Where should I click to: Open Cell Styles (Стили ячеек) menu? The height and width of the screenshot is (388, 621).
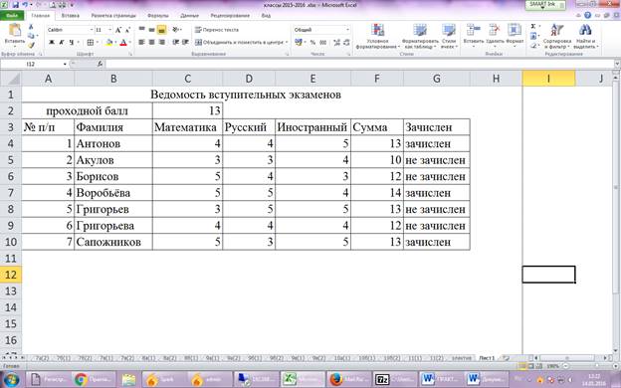[x=449, y=36]
